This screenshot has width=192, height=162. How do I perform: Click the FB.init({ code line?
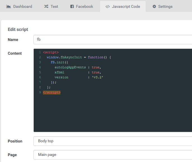(59, 62)
